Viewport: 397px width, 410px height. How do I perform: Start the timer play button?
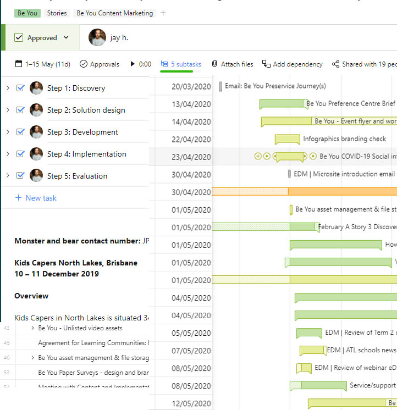[x=133, y=64]
